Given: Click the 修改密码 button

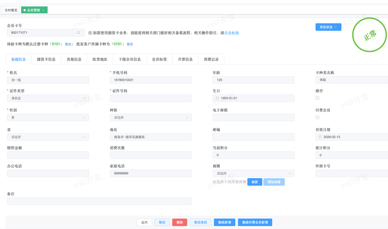Looking at the screenshot, I should 201,222.
